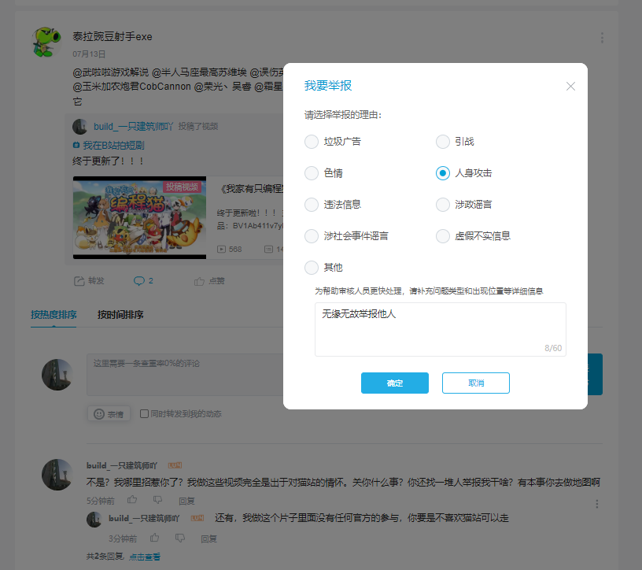Like the reply posted 3分钟前

coord(154,538)
